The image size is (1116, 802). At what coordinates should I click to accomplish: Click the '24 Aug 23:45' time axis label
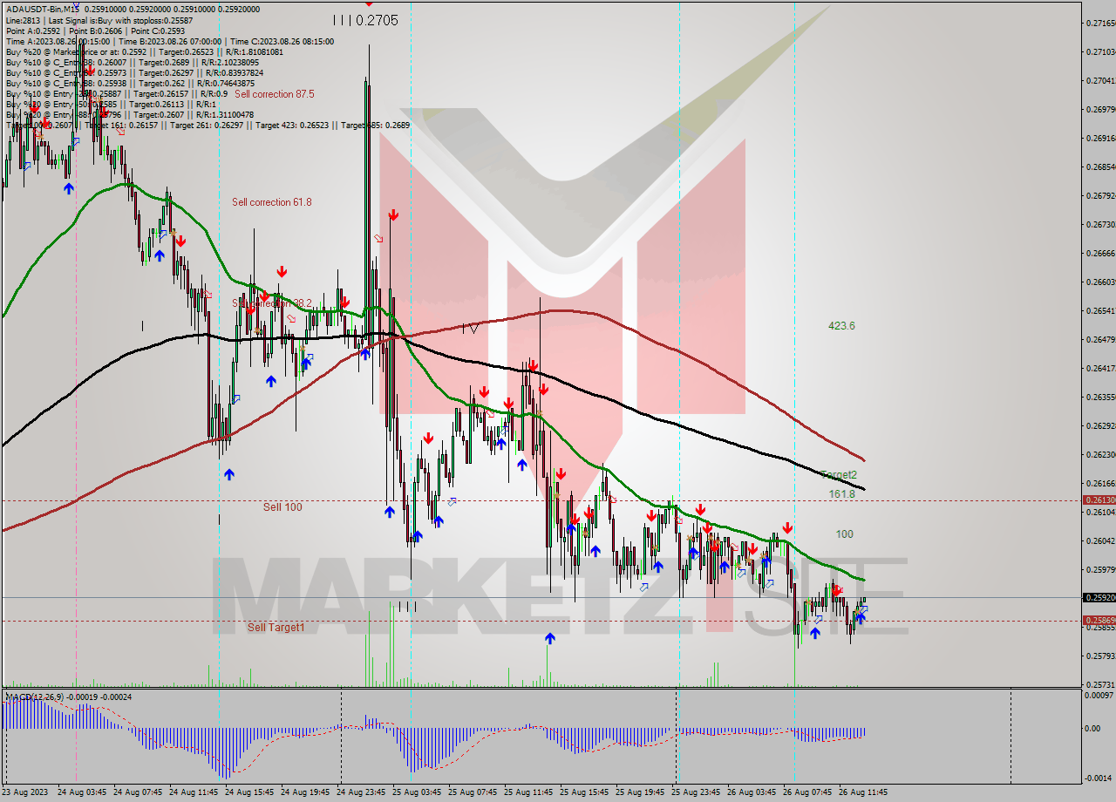[x=361, y=792]
